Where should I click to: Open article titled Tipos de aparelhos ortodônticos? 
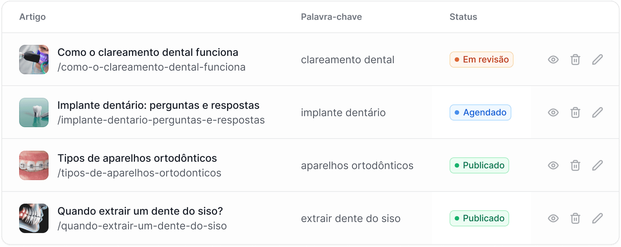137,158
